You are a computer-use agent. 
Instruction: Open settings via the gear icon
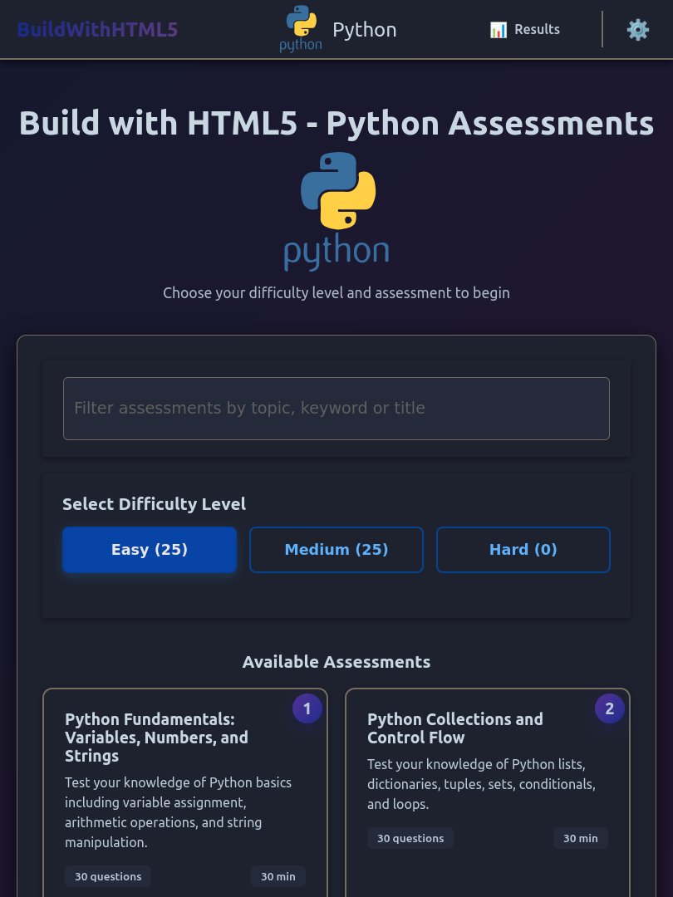click(638, 29)
